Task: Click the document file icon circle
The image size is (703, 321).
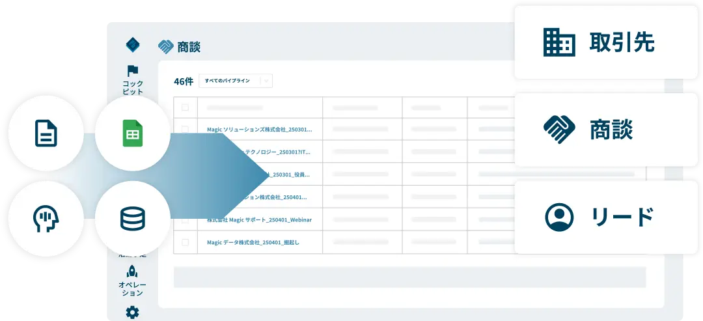Action: point(46,134)
